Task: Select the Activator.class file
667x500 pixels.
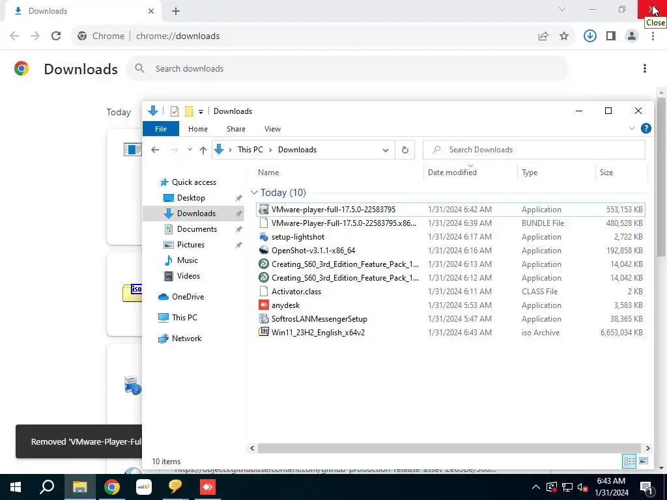Action: [451, 292]
